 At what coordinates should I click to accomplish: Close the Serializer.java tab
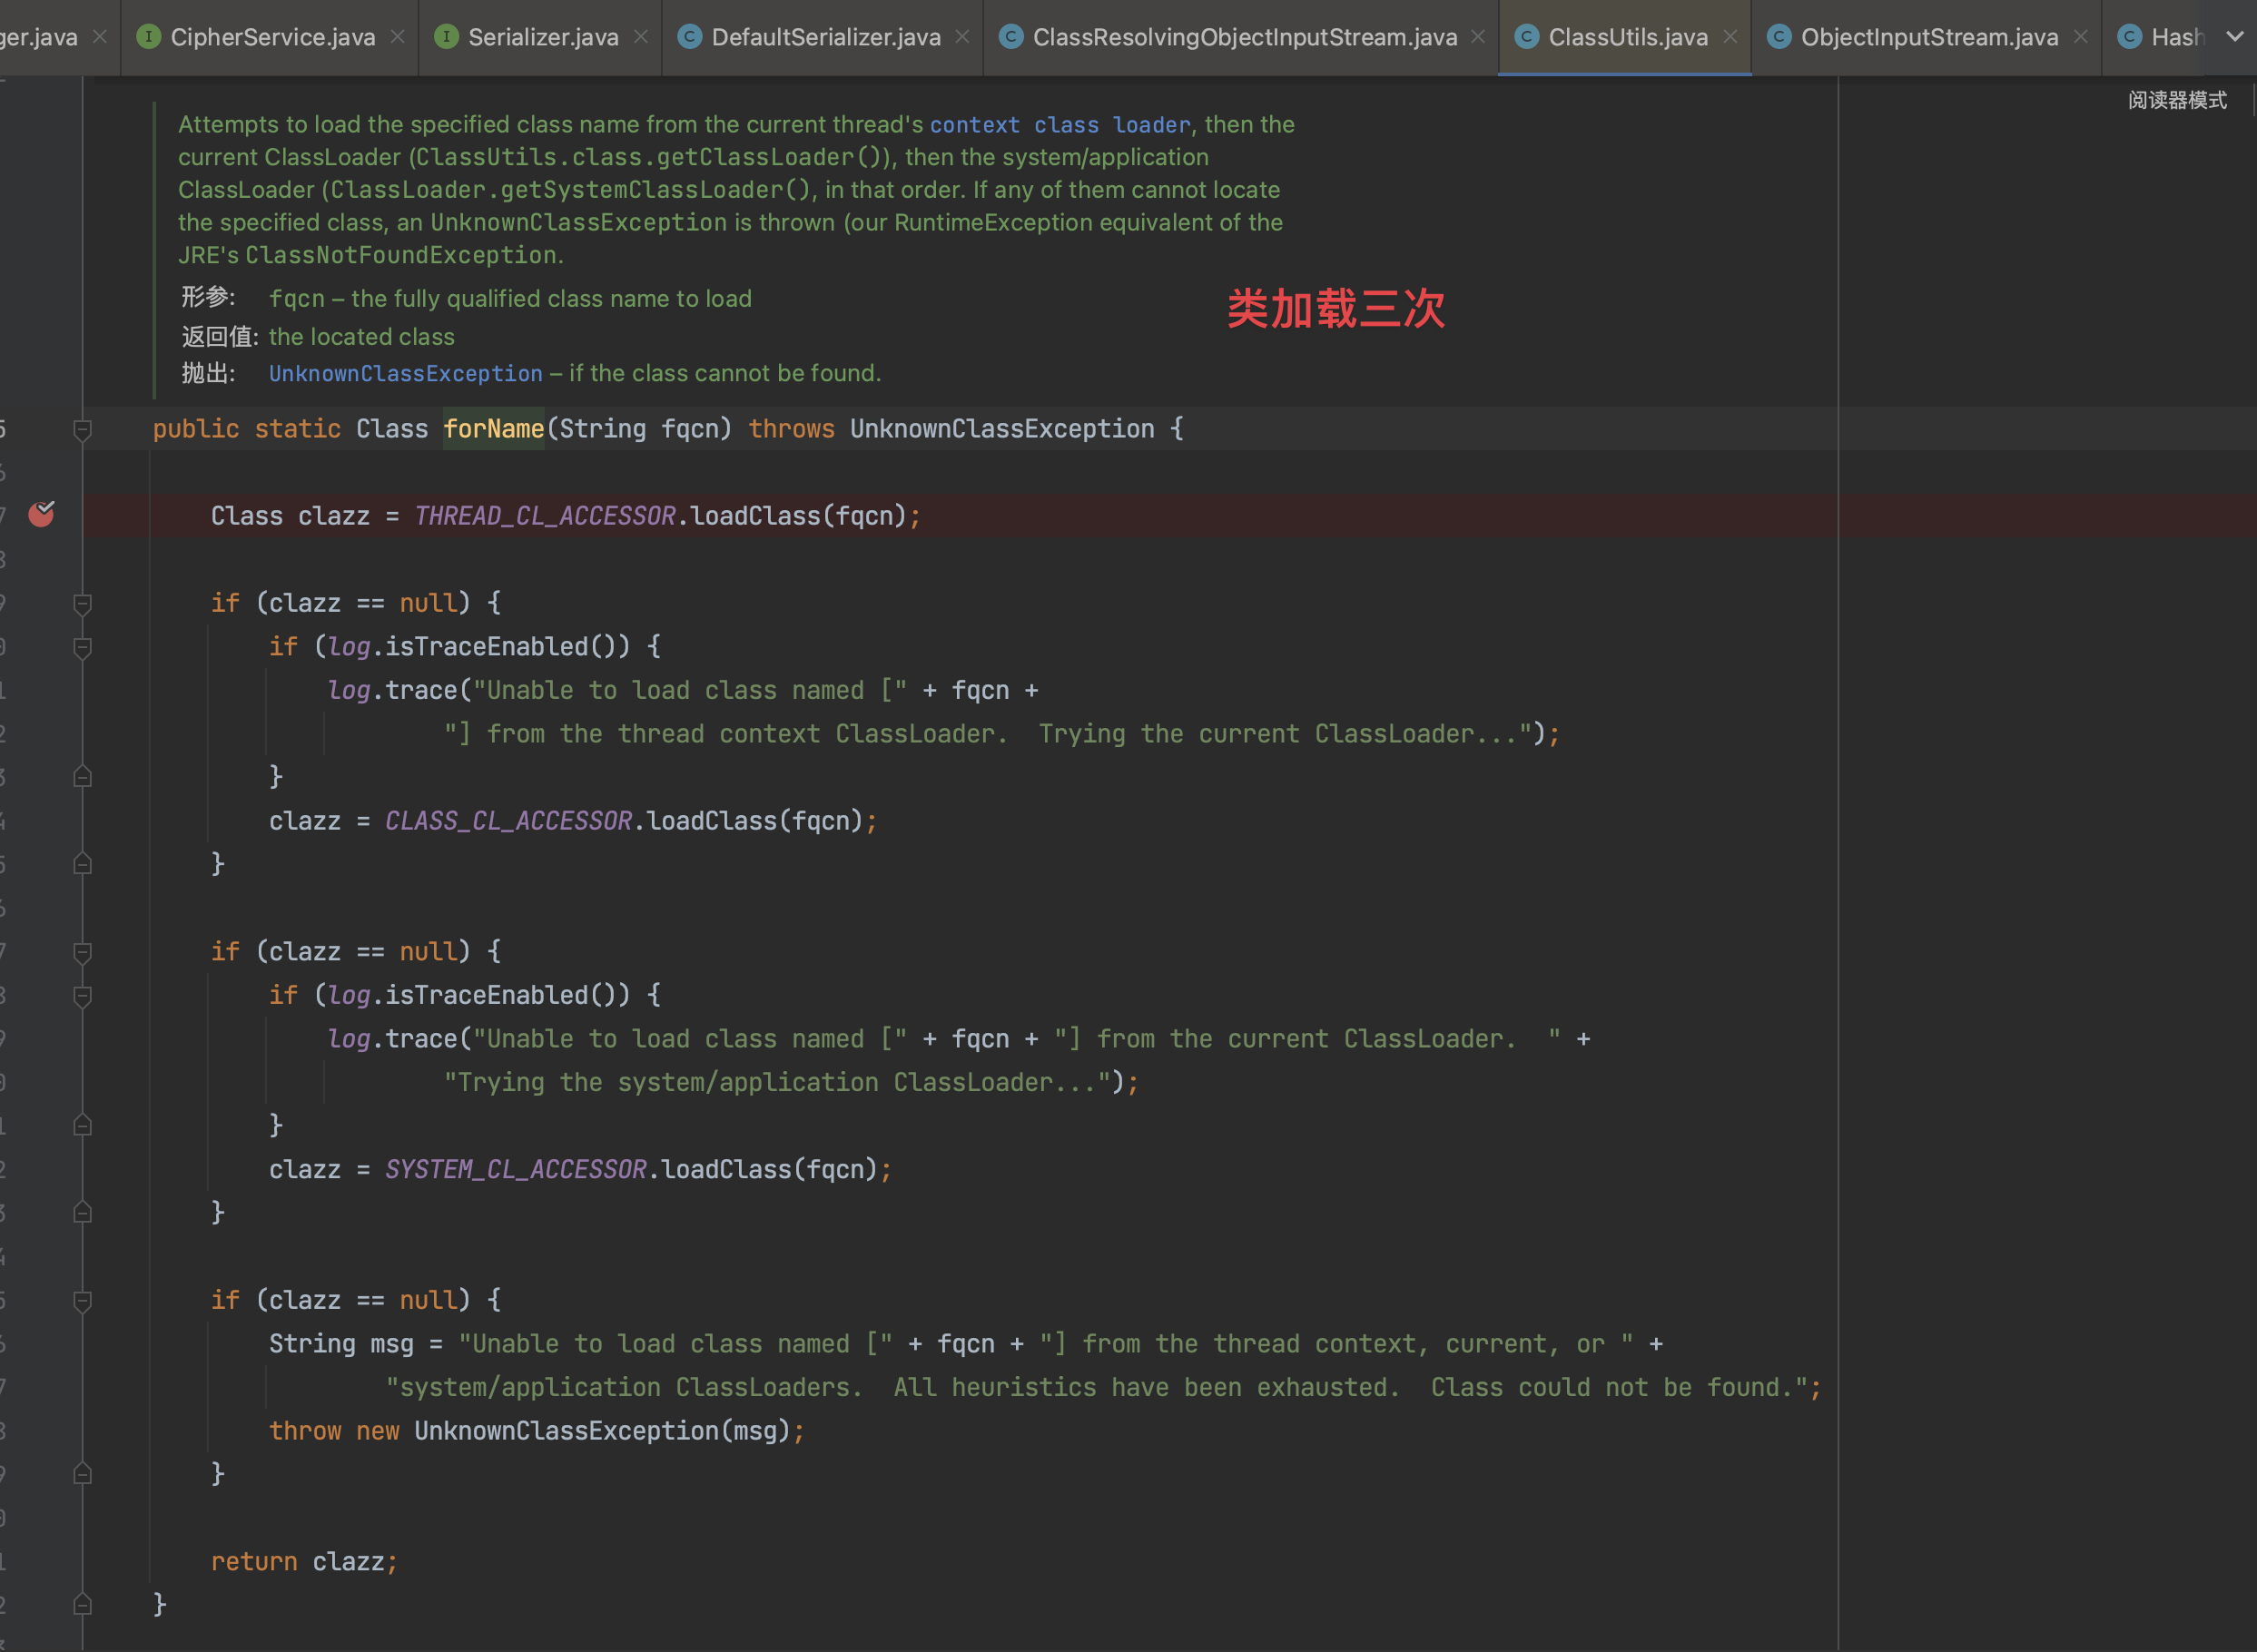641,37
